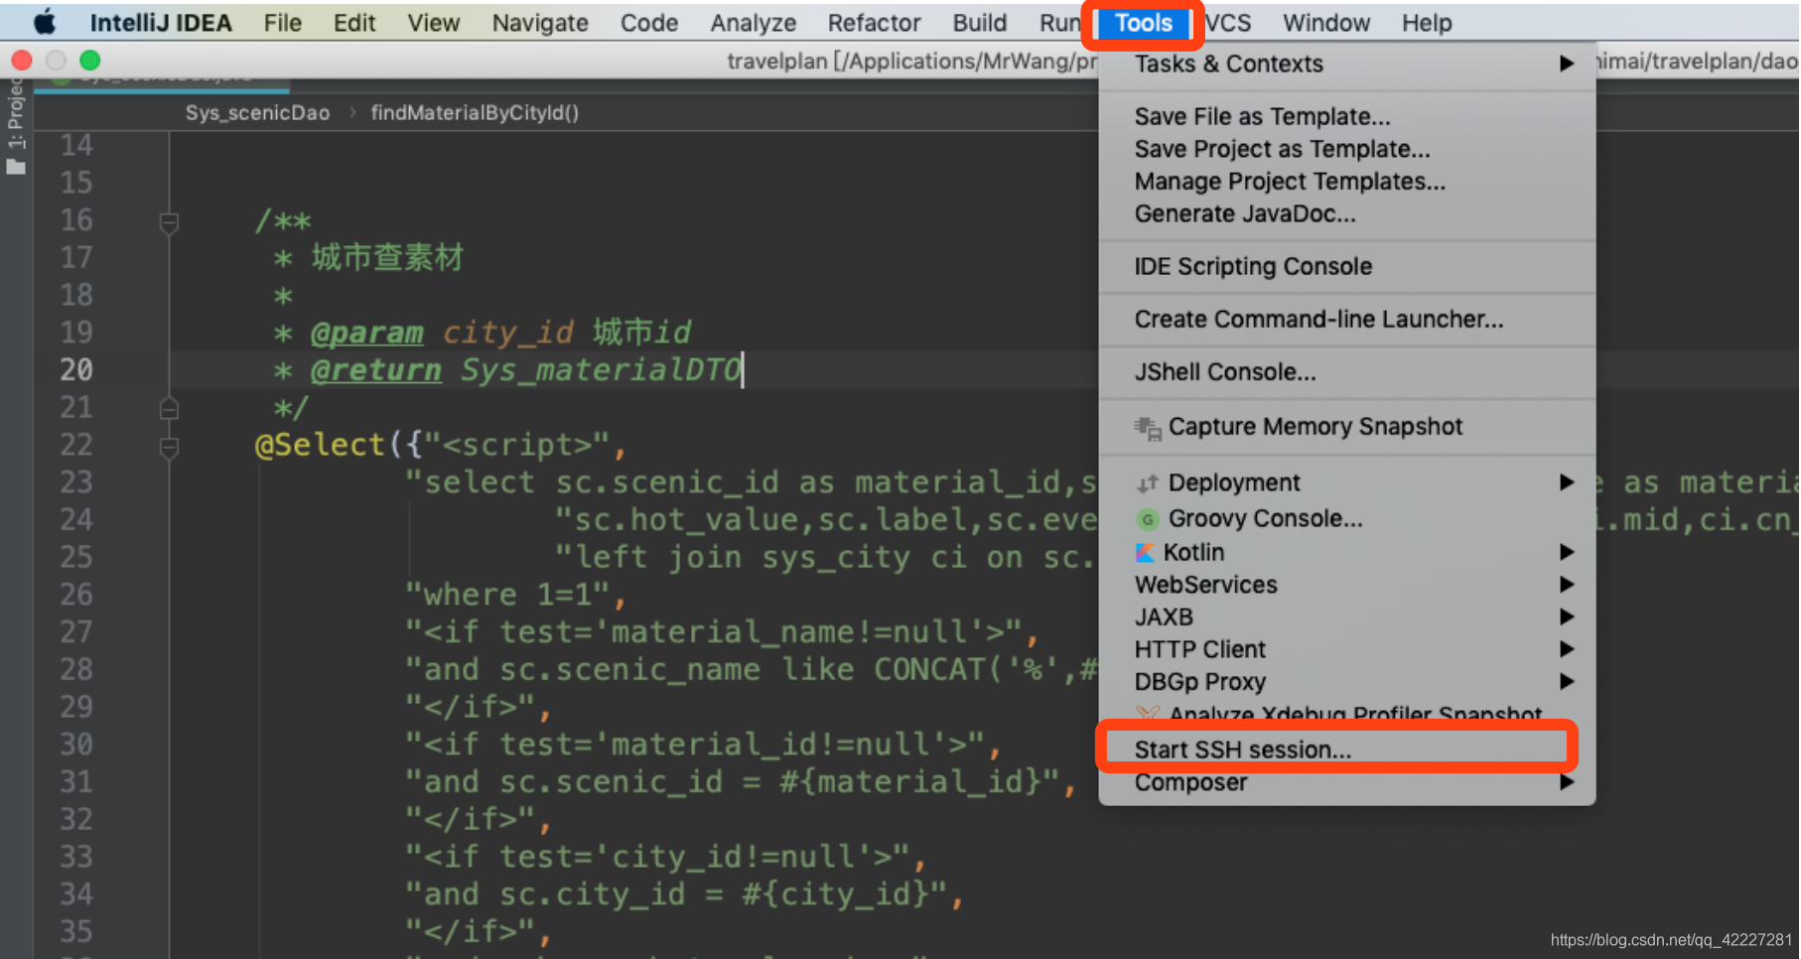Click the close window red button

22,61
